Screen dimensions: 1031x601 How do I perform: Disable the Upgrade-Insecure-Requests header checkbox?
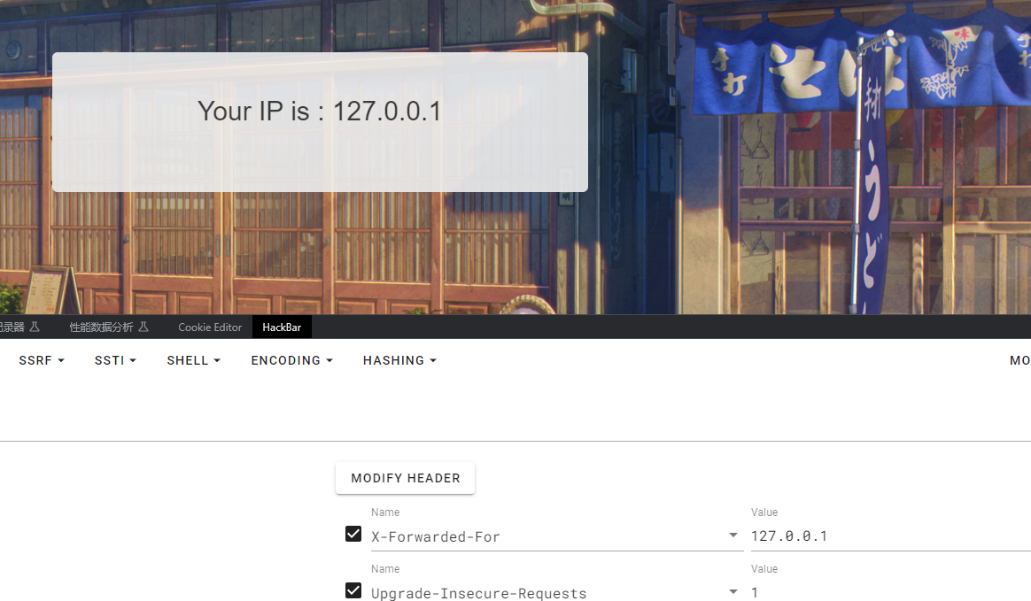click(x=353, y=590)
